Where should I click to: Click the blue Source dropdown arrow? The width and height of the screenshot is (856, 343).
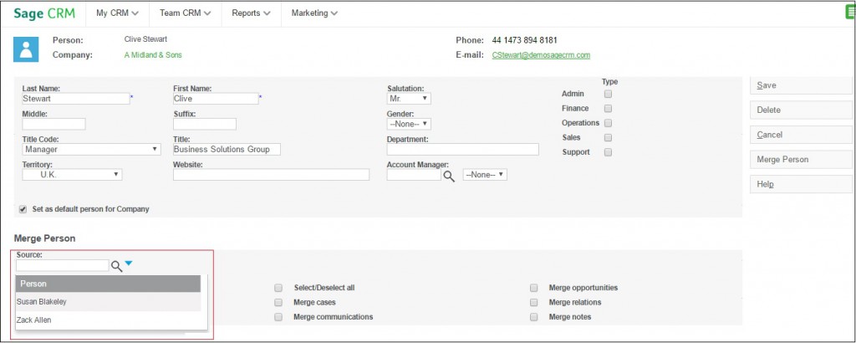(x=128, y=264)
